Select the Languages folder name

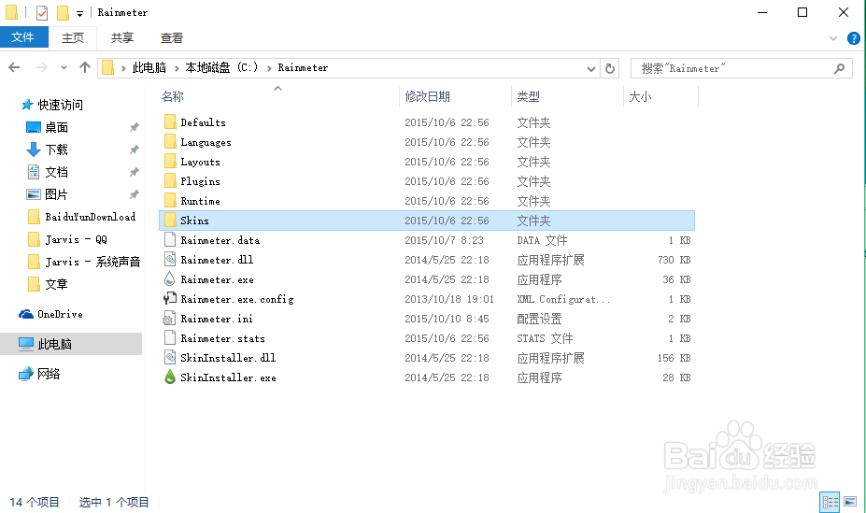coord(206,142)
